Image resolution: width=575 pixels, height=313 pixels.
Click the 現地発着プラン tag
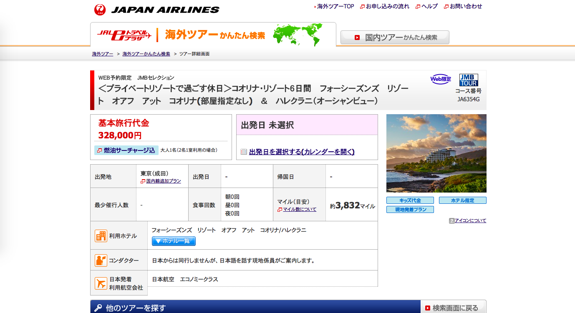[410, 210]
